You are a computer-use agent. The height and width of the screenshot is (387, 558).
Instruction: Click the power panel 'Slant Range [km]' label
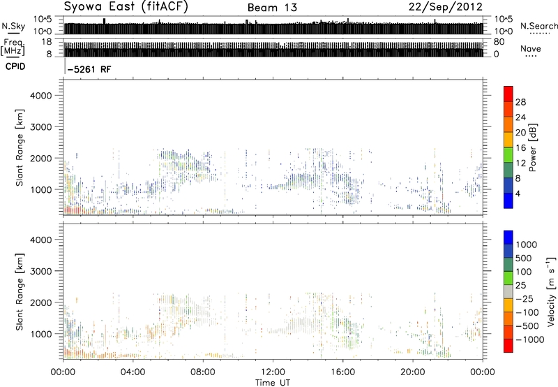point(20,147)
